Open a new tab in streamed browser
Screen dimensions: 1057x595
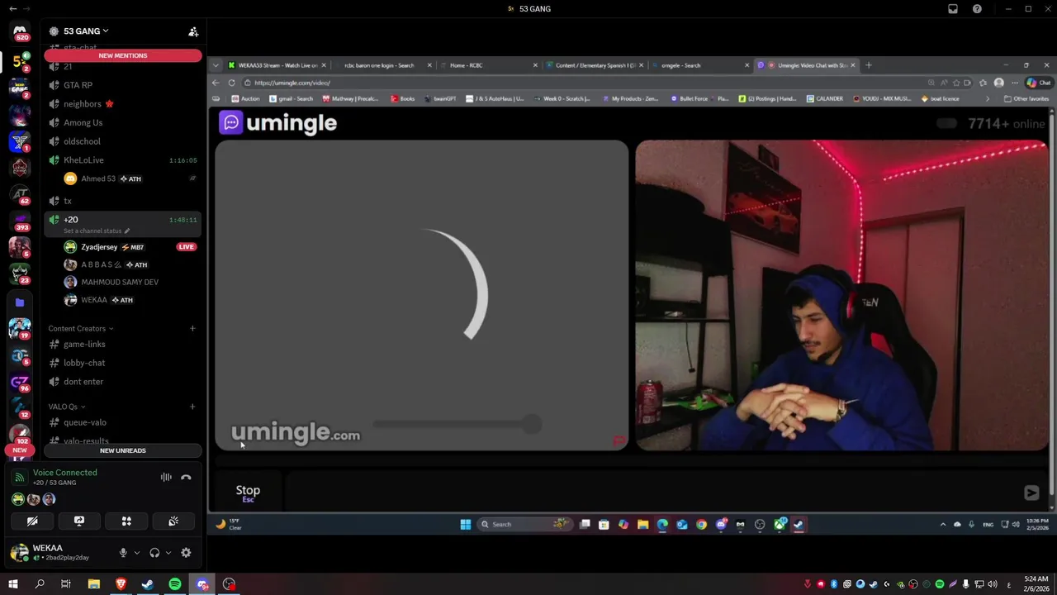click(868, 65)
